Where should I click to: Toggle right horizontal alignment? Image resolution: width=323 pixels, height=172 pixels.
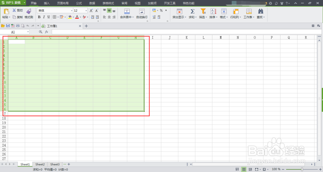pyautogui.click(x=114, y=17)
